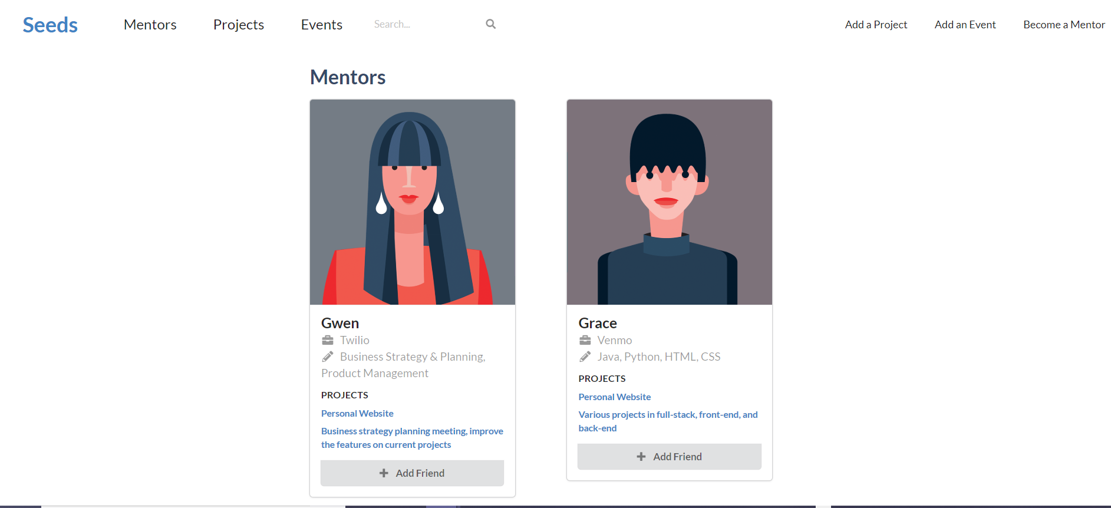Open Grace's Various projects in full-stack link
Image resolution: width=1111 pixels, height=508 pixels.
[668, 421]
